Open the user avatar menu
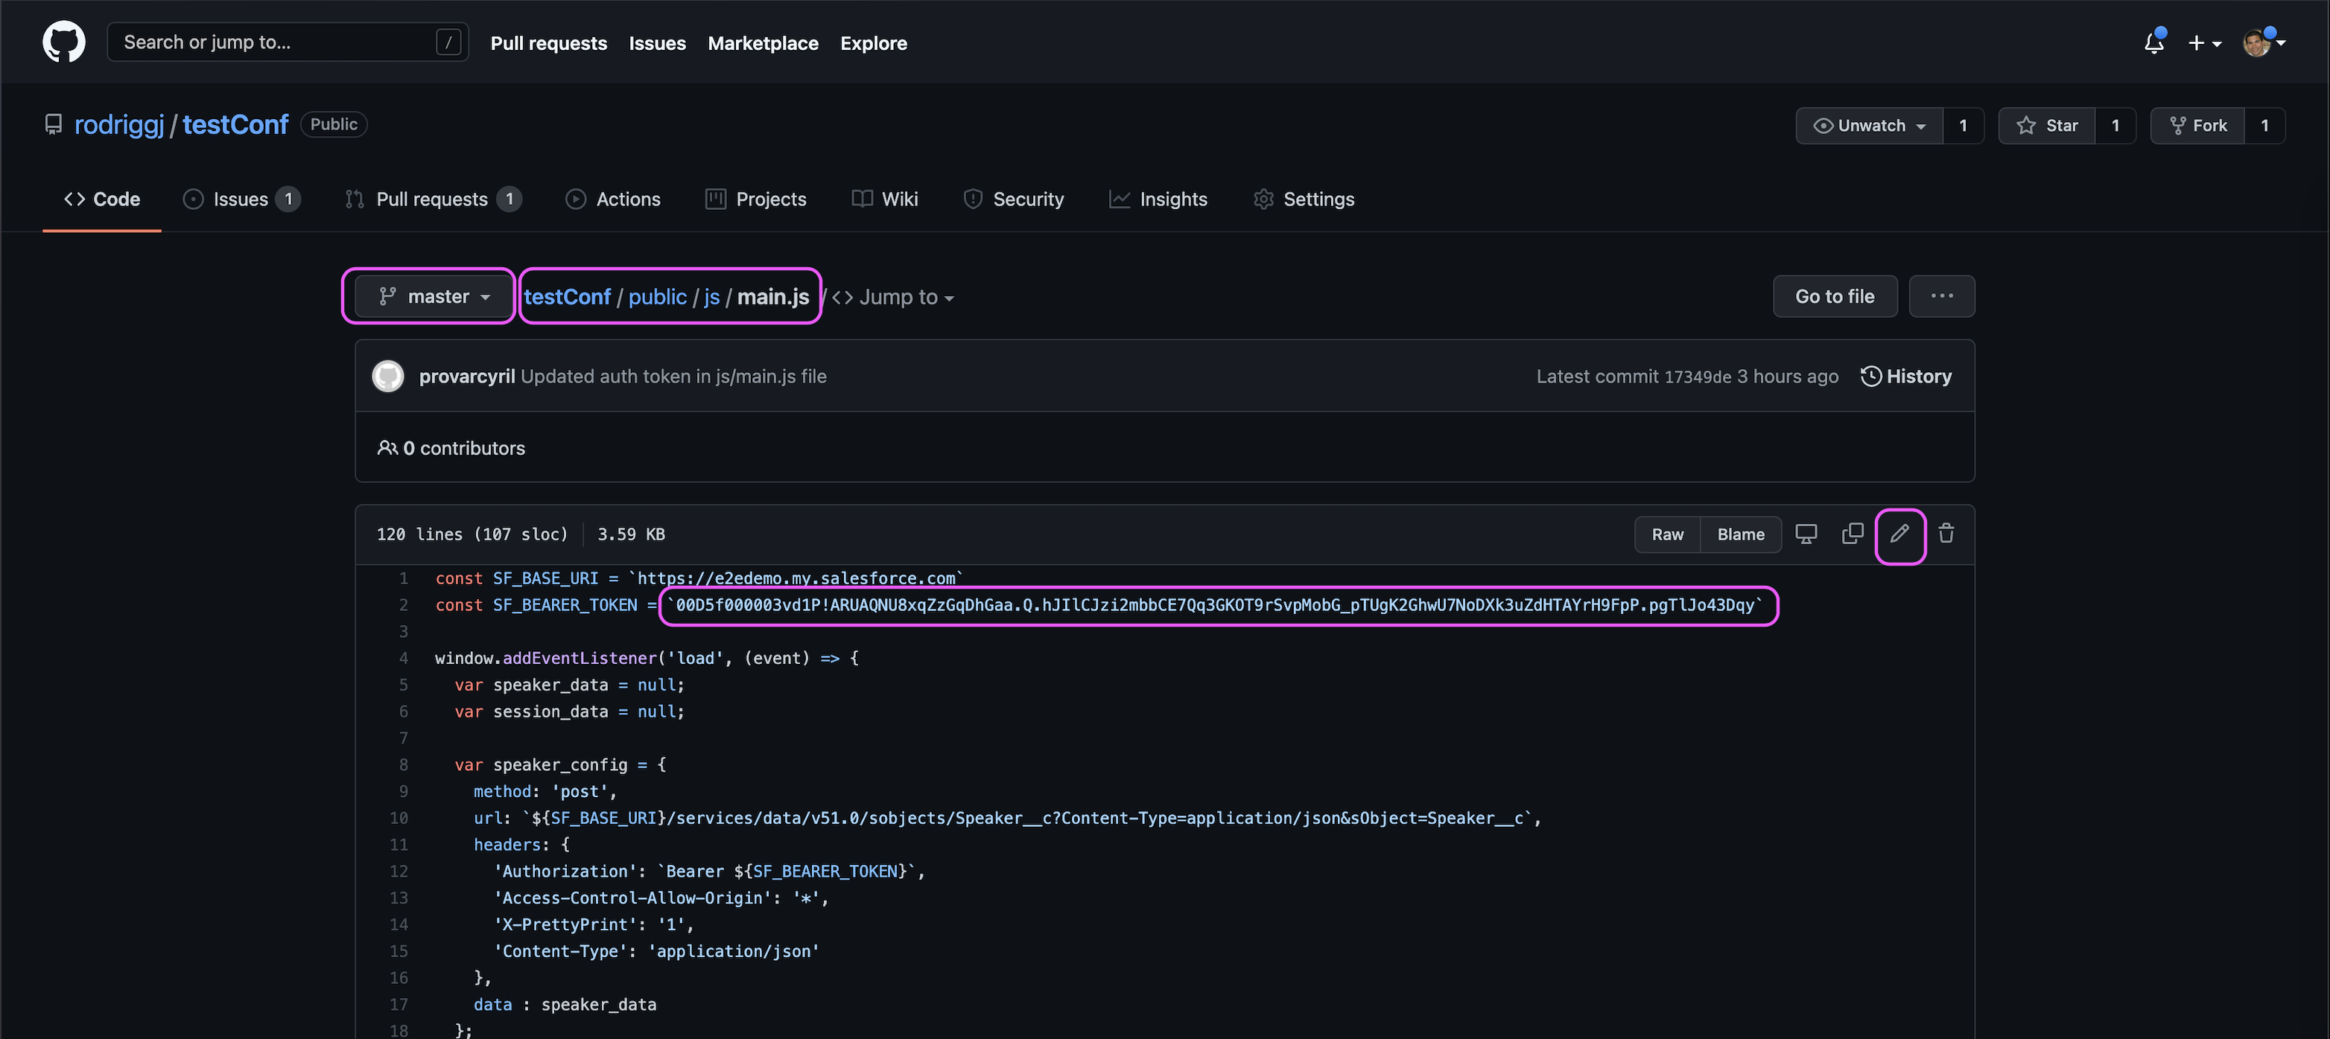The image size is (2330, 1039). pyautogui.click(x=2262, y=42)
